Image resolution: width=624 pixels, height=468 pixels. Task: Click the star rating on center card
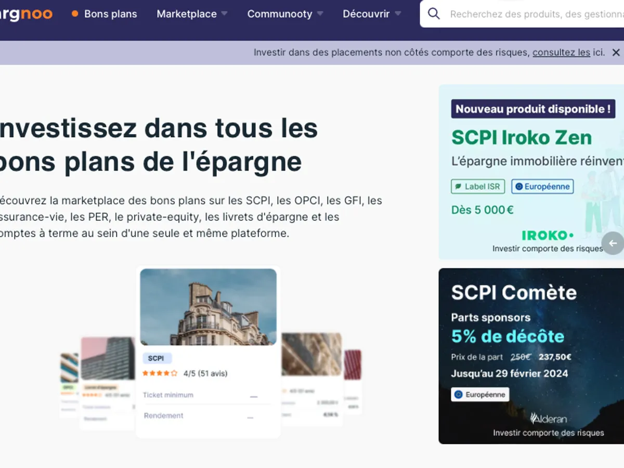pyautogui.click(x=160, y=373)
